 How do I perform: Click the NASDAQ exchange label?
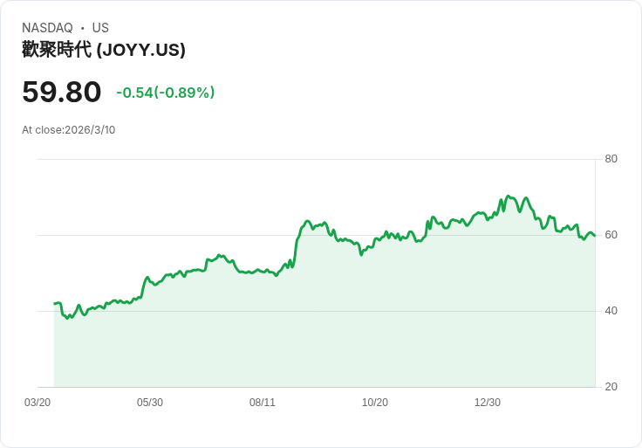[x=47, y=28]
